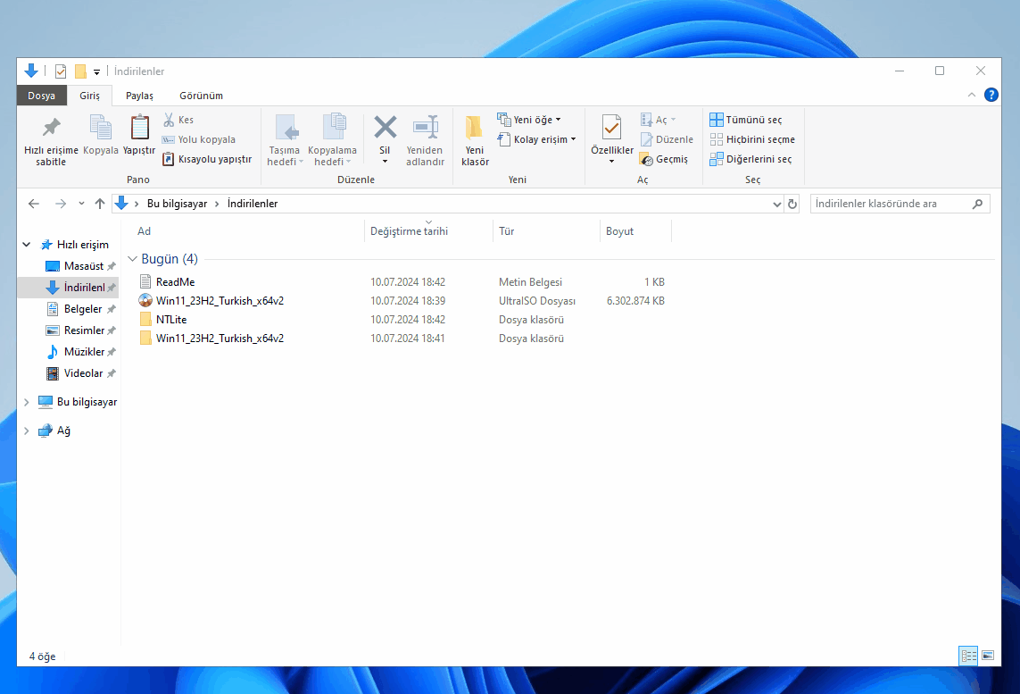Viewport: 1020px width, 694px height.
Task: Go up one folder level arrow
Action: coord(100,204)
